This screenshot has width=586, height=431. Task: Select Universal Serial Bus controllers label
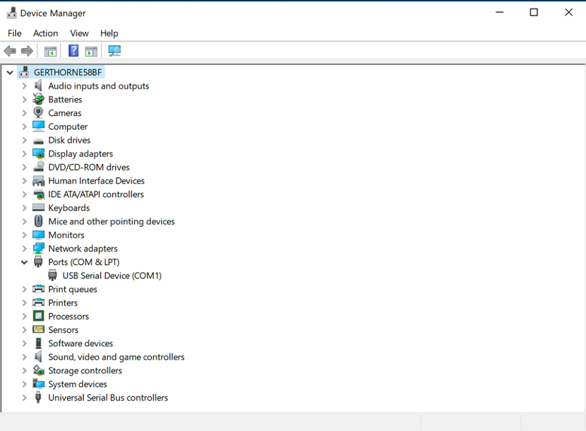(x=108, y=397)
